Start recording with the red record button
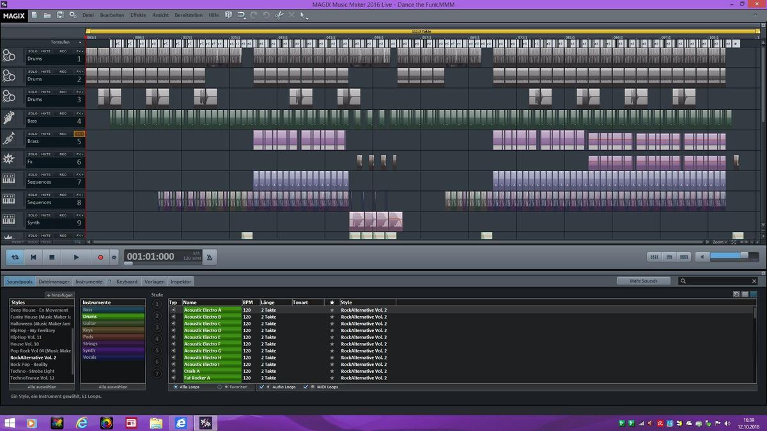Image resolution: width=767 pixels, height=431 pixels. [100, 257]
